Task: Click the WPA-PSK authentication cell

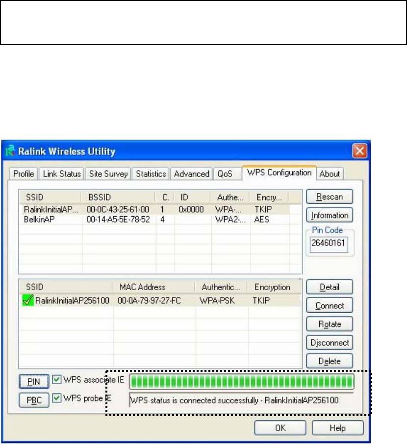Action: 217,300
